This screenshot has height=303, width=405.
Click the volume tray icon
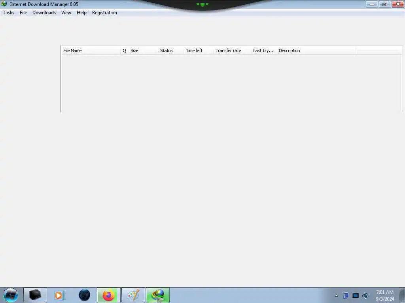tap(365, 296)
